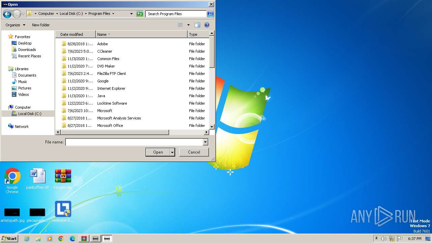
Task: Select artistspath.jpg desktop file
Action: (12, 215)
